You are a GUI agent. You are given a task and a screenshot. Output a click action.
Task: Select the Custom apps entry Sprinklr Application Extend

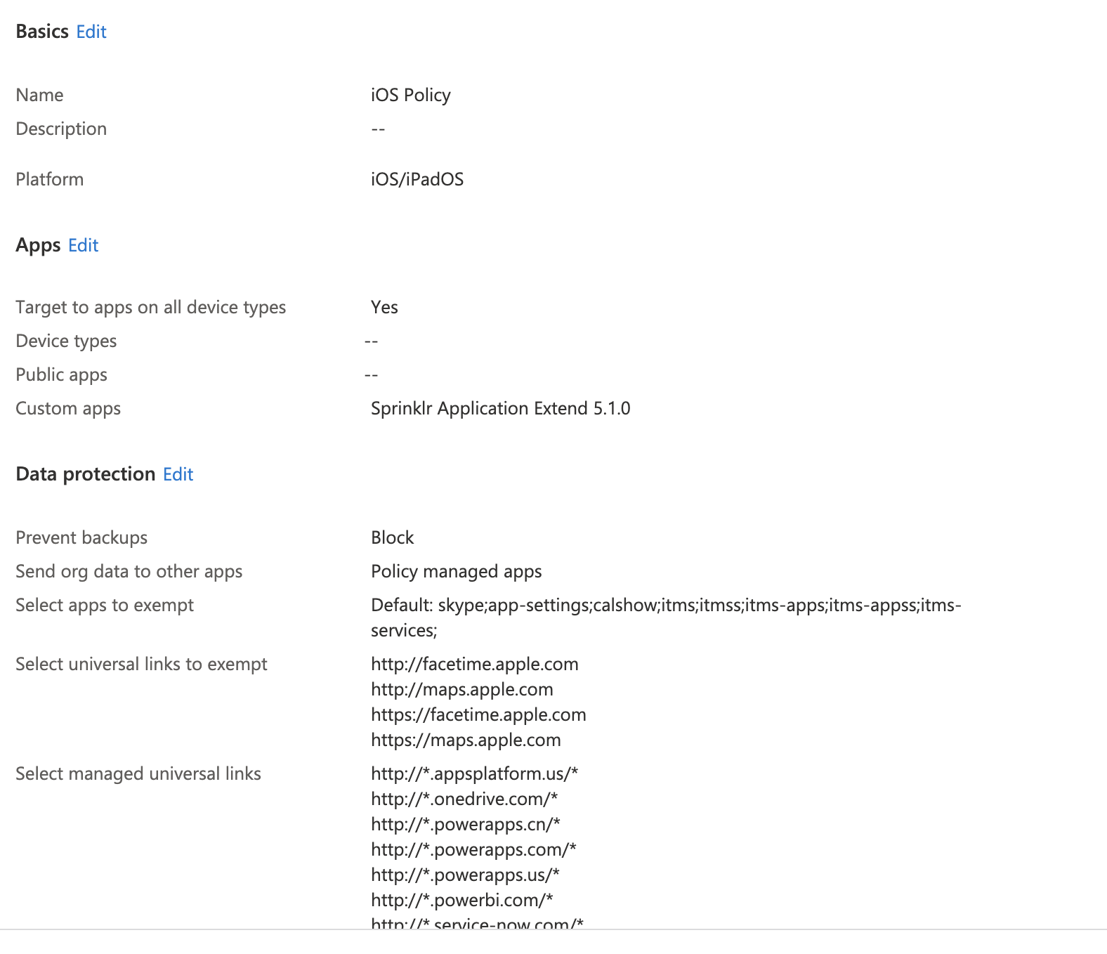point(500,408)
